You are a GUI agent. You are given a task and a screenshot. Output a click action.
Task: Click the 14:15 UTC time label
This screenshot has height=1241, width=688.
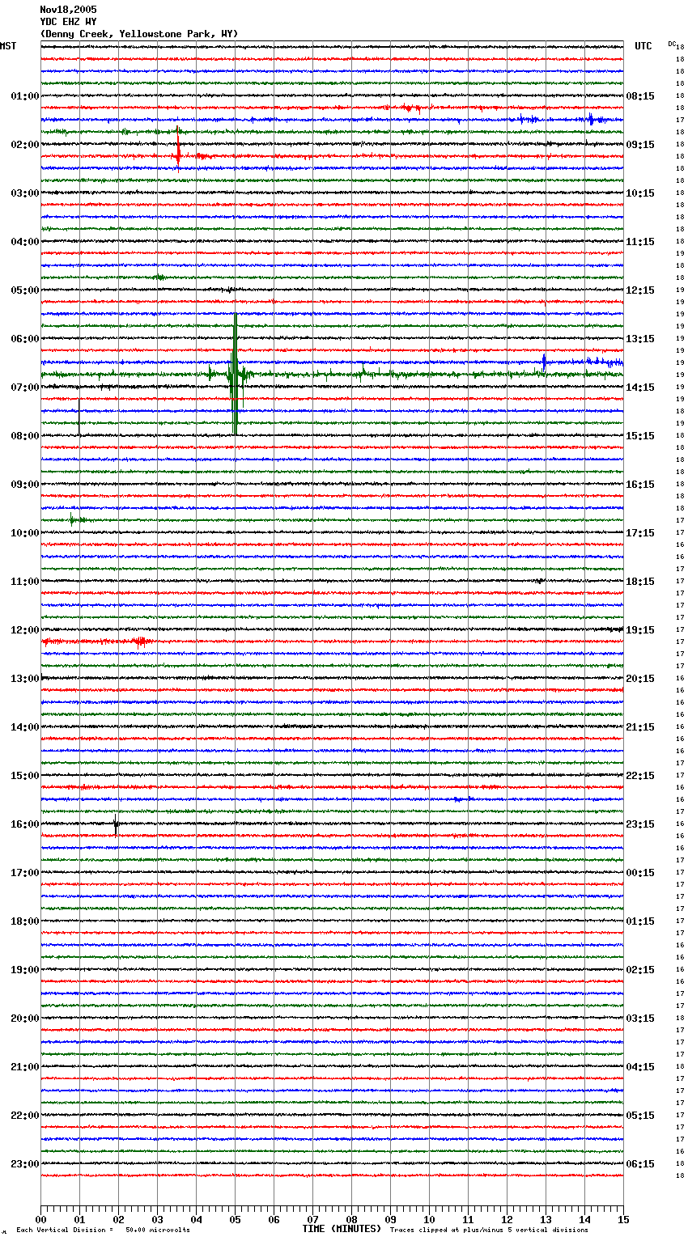[640, 388]
